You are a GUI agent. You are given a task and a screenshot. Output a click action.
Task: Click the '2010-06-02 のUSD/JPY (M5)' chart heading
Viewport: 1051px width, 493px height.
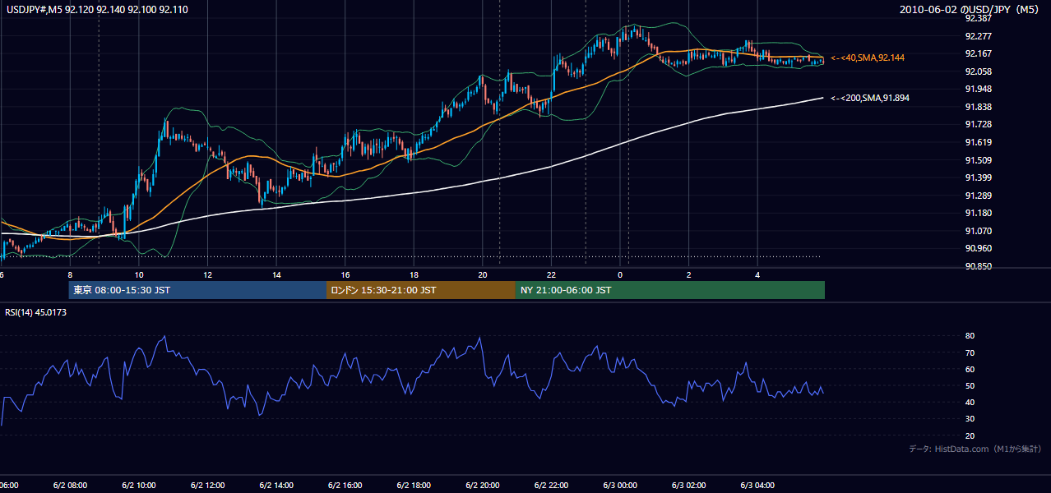(x=971, y=10)
